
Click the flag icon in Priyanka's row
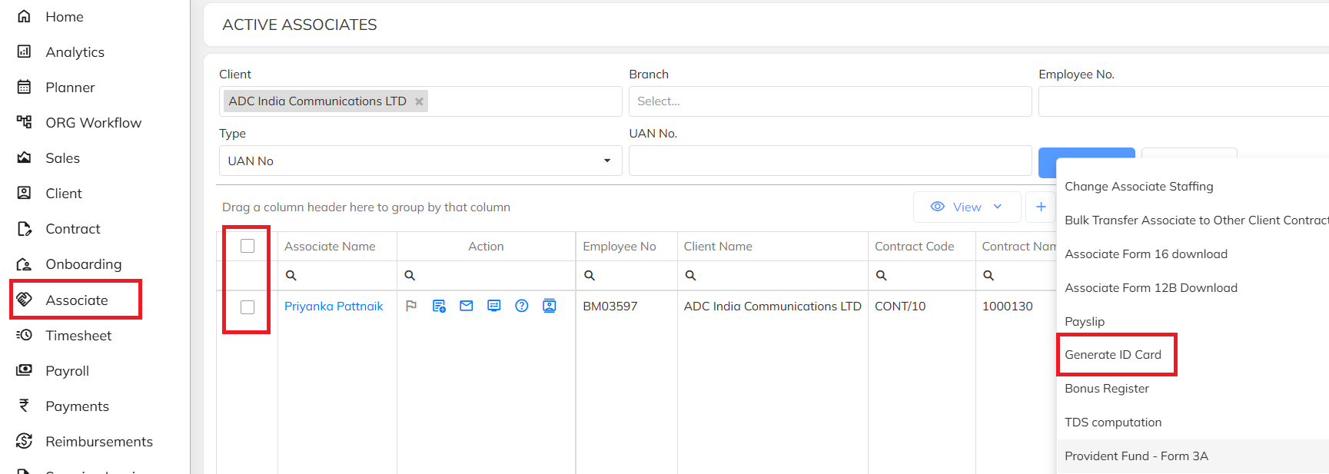point(411,306)
